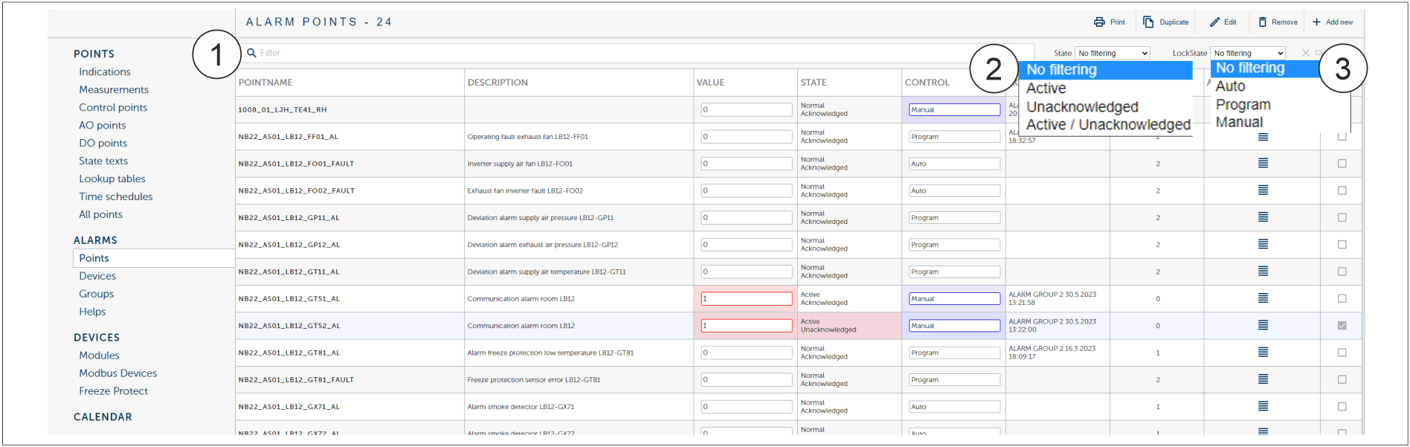
Task: Open Devices under Alarms
Action: (x=97, y=276)
